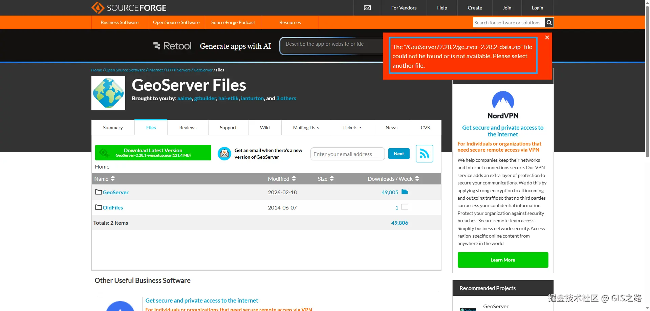This screenshot has width=650, height=311.
Task: Sort files by Modified date
Action: tap(282, 179)
